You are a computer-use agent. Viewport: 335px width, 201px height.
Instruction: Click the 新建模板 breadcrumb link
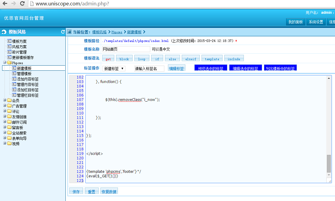coord(134,32)
